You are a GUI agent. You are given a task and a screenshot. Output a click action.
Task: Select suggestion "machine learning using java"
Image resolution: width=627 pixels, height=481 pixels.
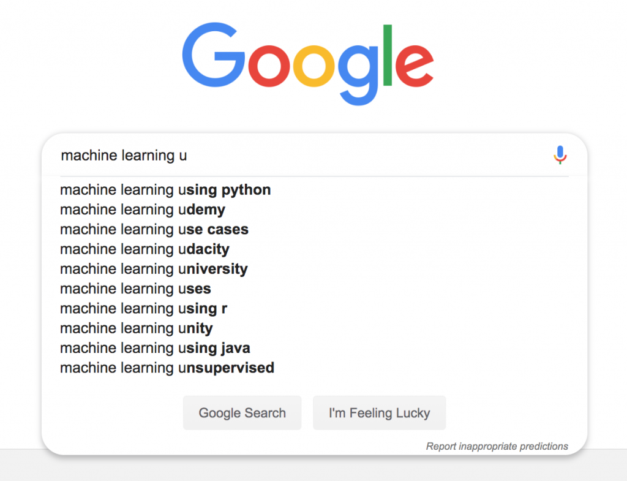(x=155, y=348)
